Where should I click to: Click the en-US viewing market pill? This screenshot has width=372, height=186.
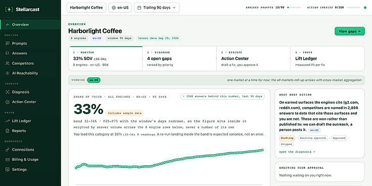(94, 80)
